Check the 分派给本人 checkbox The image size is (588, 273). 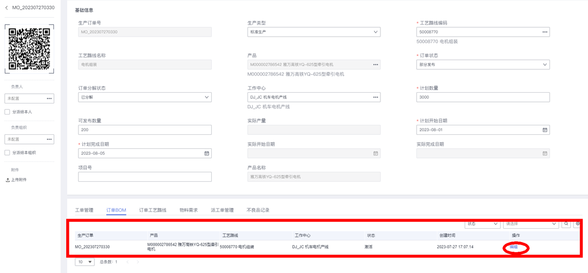coord(7,112)
